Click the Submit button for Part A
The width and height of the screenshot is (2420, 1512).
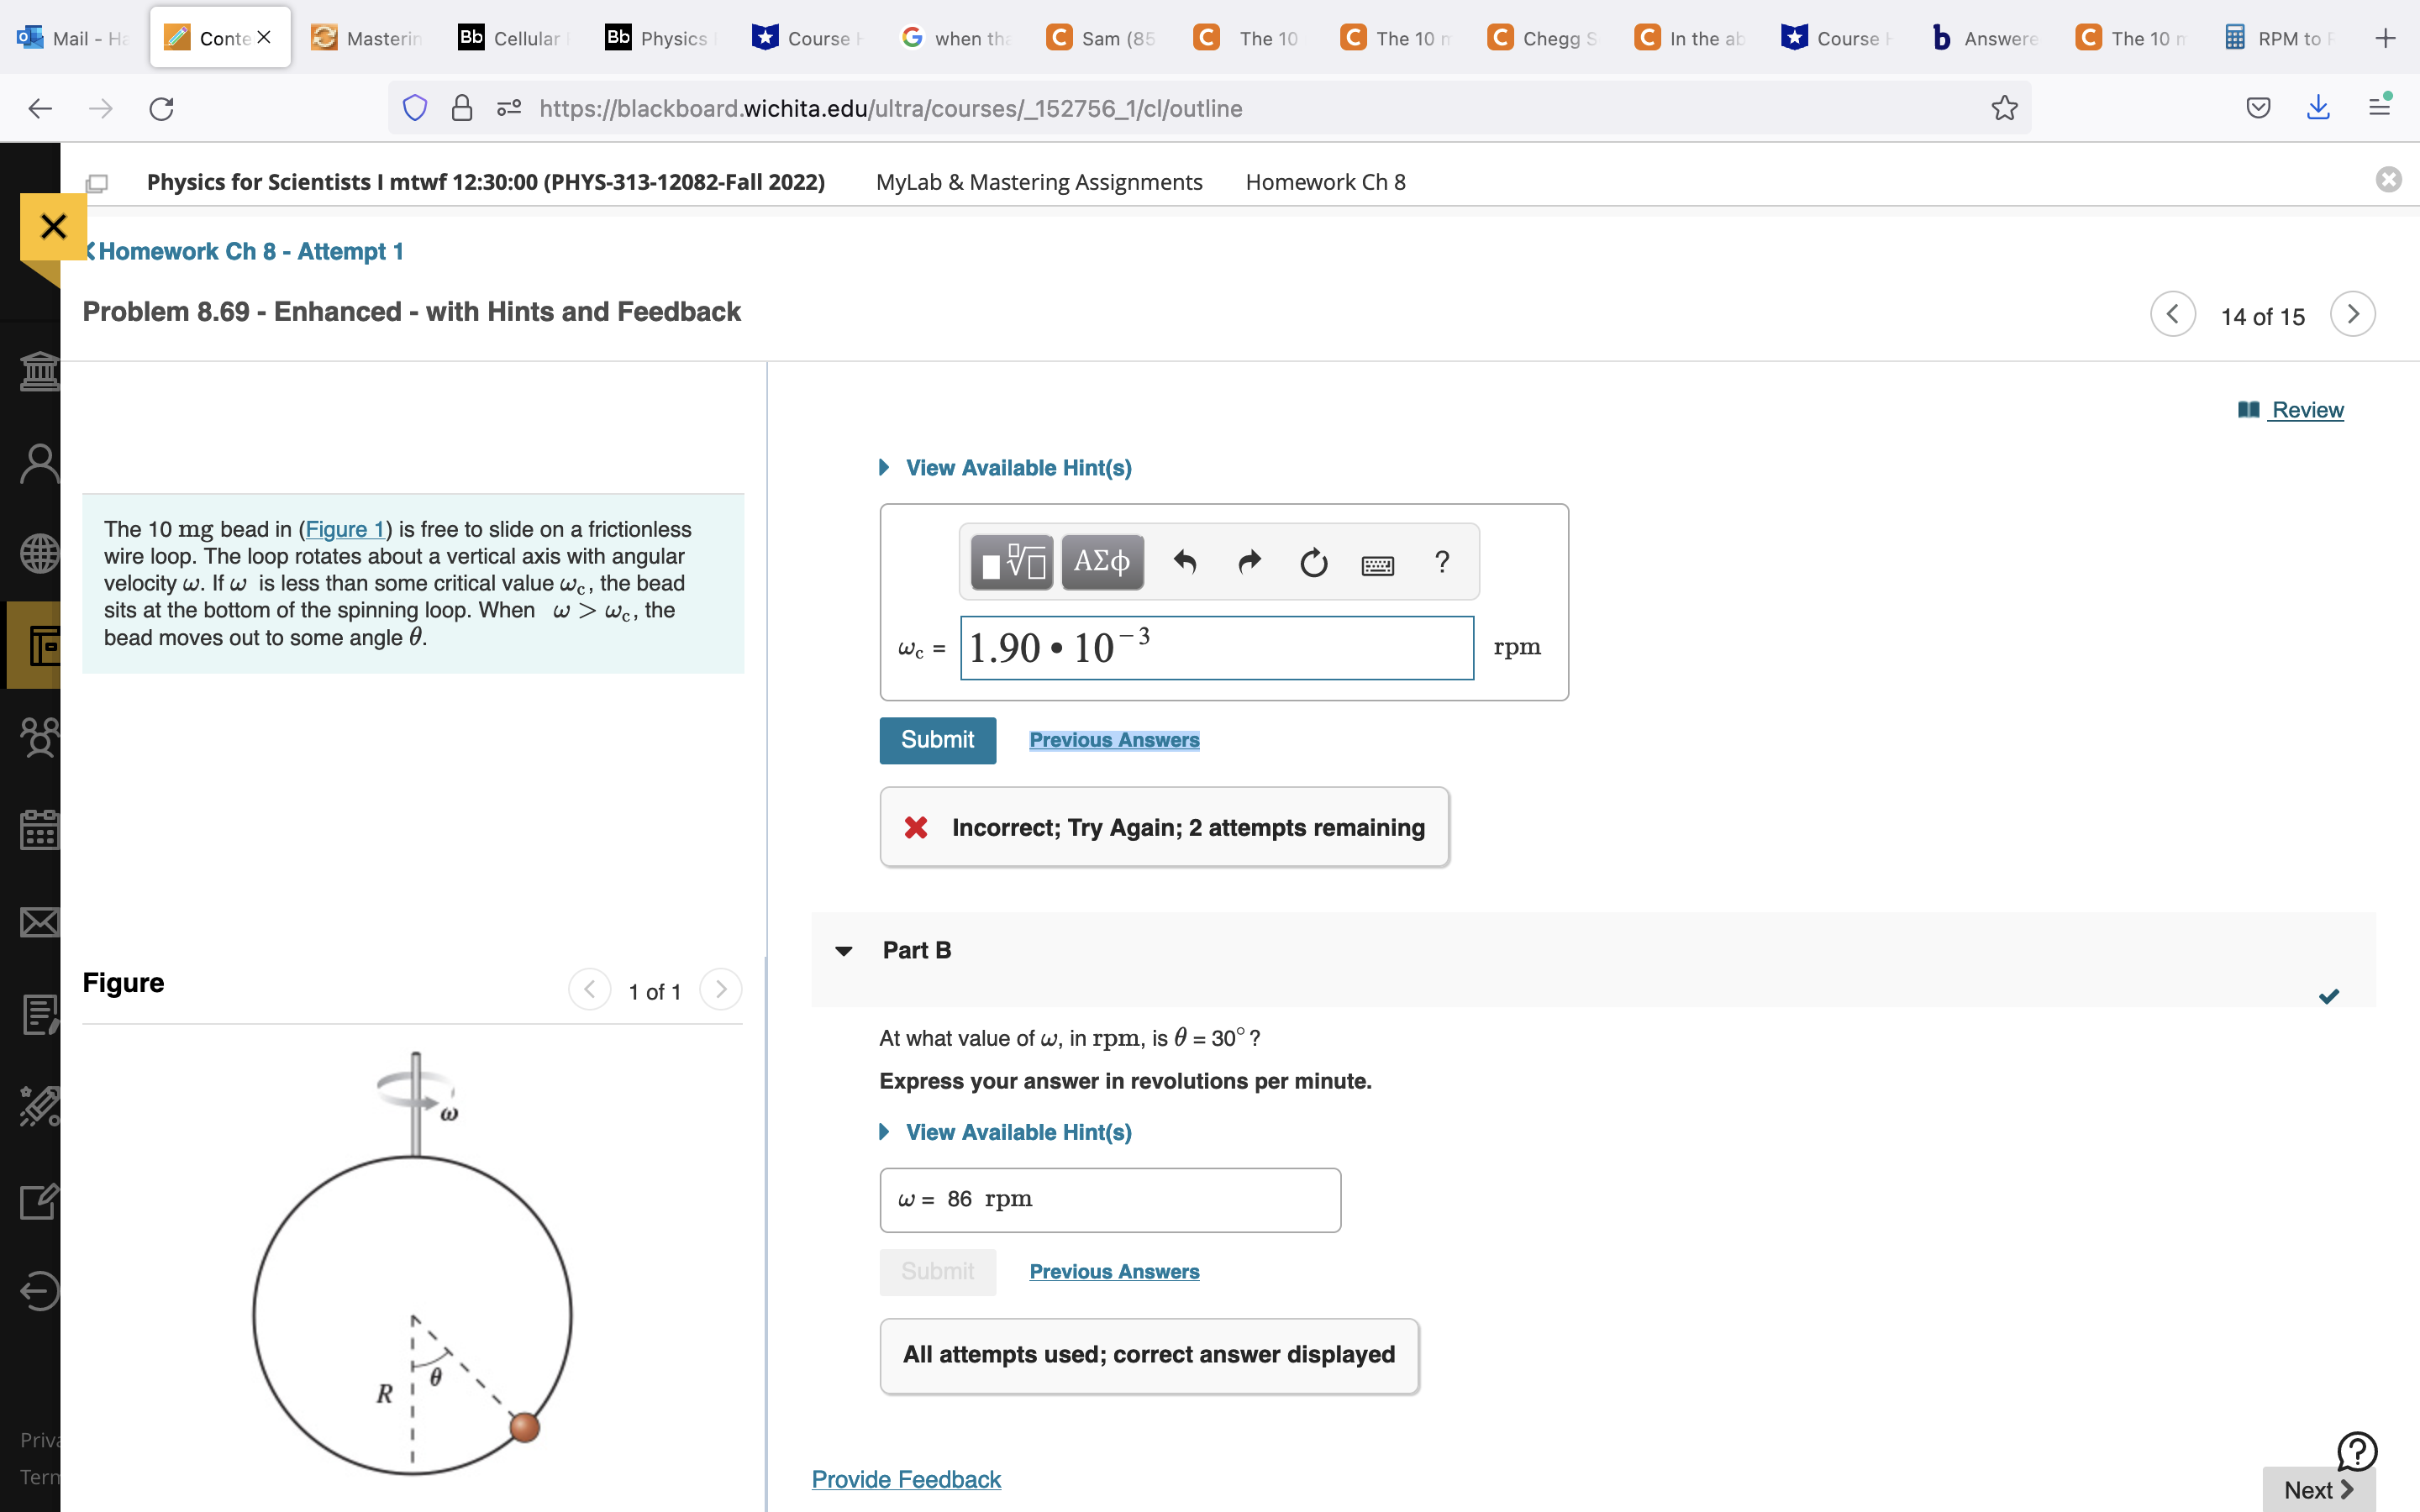tap(938, 738)
